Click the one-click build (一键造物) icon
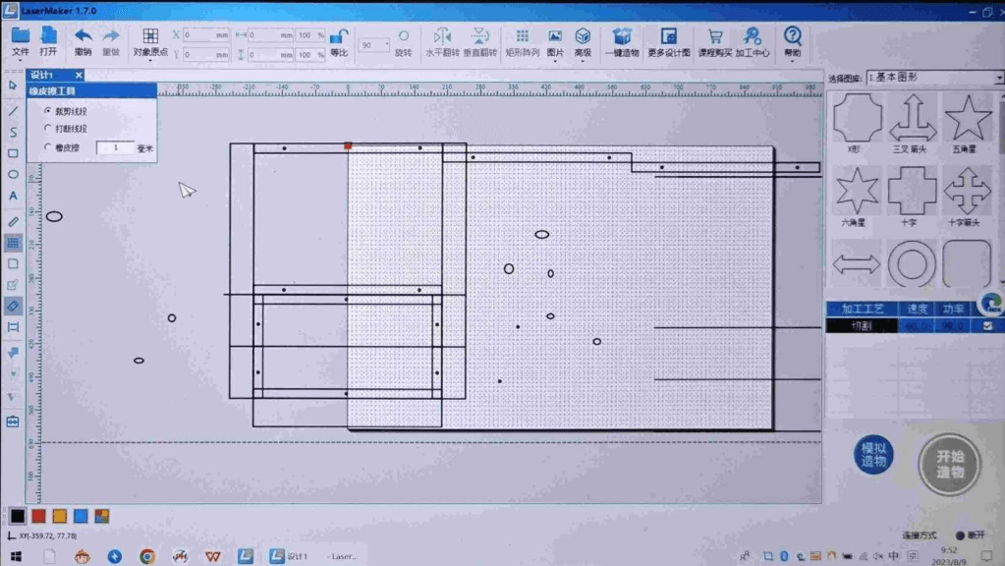 [621, 37]
